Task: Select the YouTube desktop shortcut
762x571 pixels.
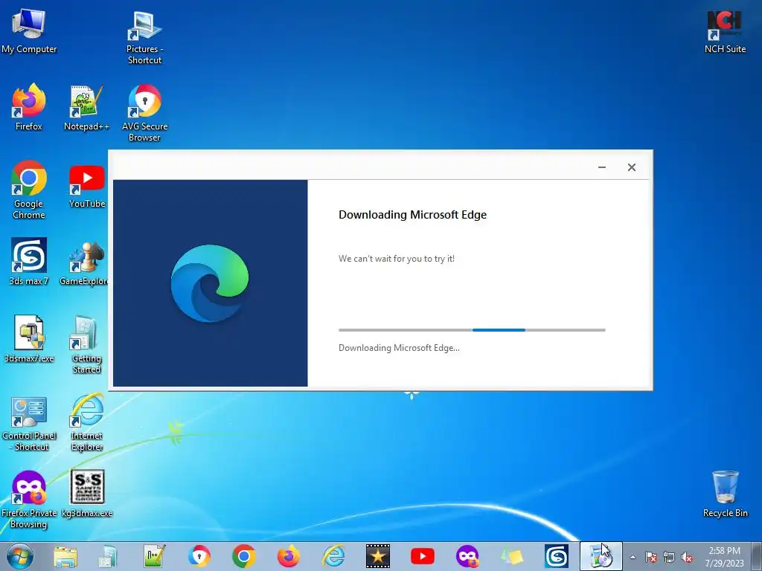Action: [x=86, y=186]
